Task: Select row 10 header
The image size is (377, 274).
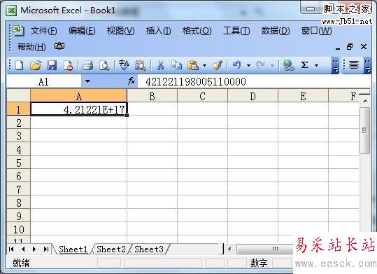Action: pos(18,229)
